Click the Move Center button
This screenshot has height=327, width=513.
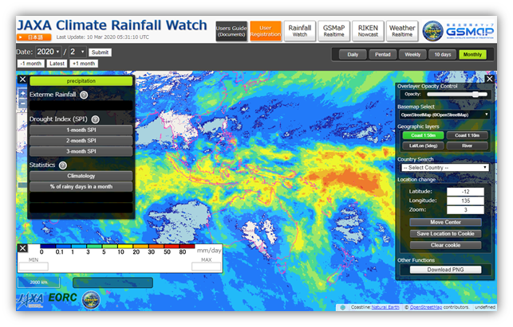(445, 222)
